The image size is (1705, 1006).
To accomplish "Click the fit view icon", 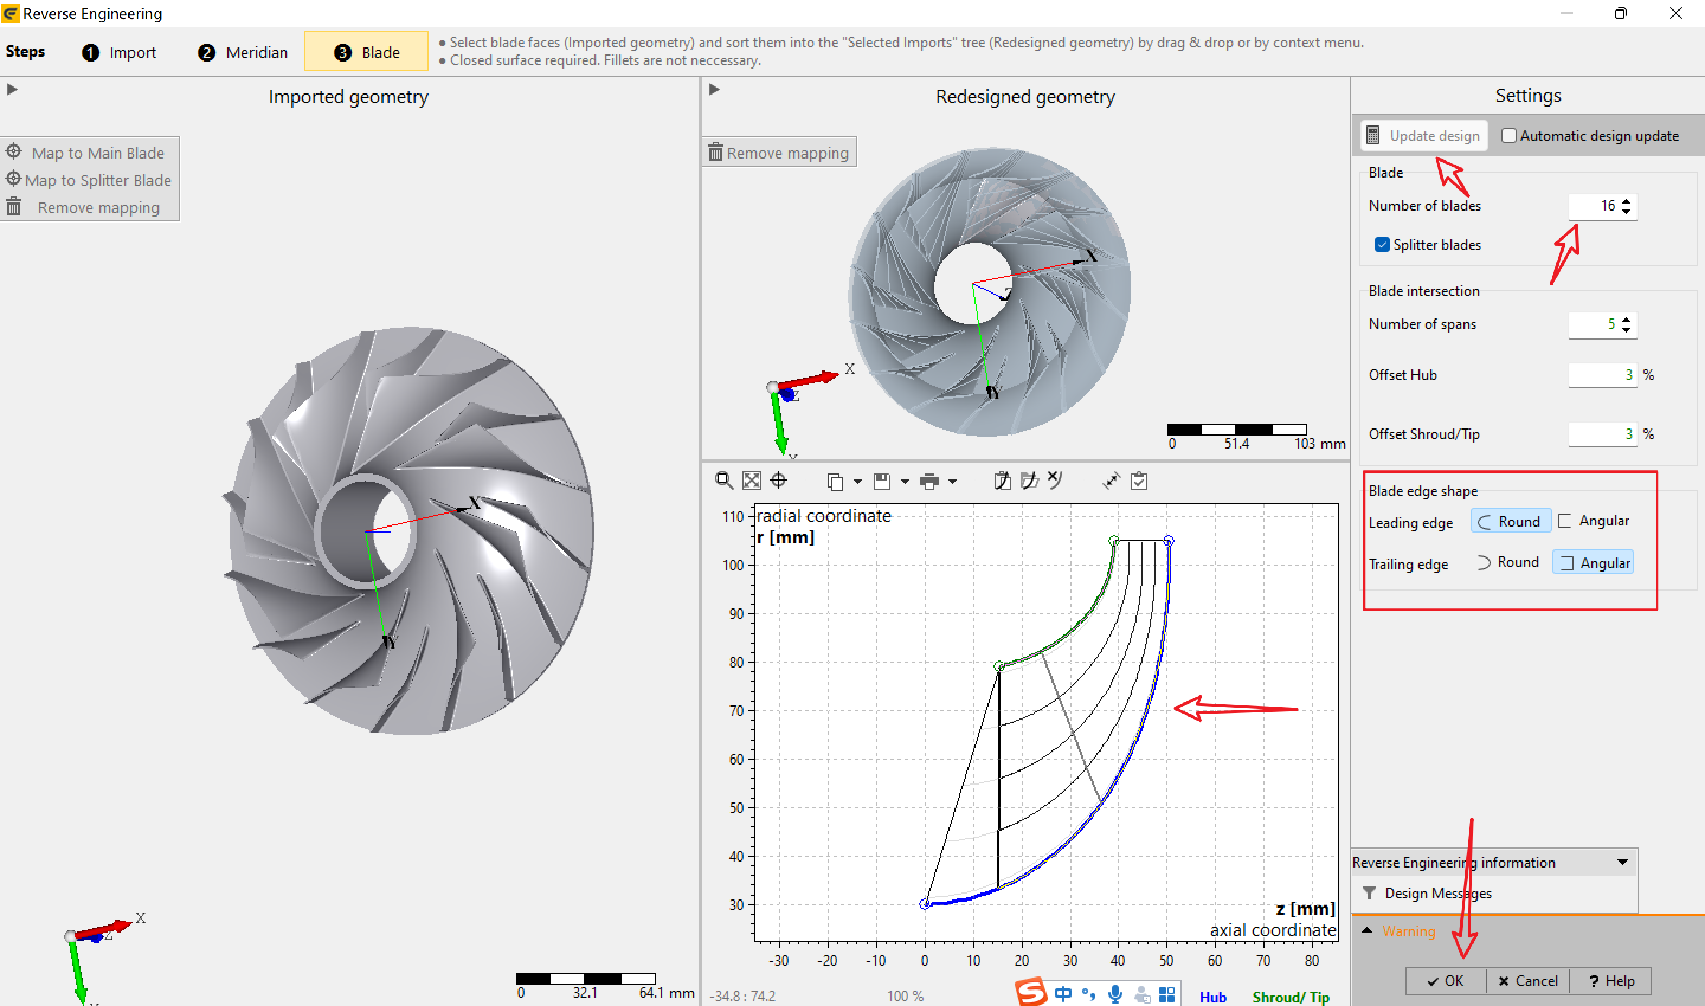I will (x=751, y=481).
